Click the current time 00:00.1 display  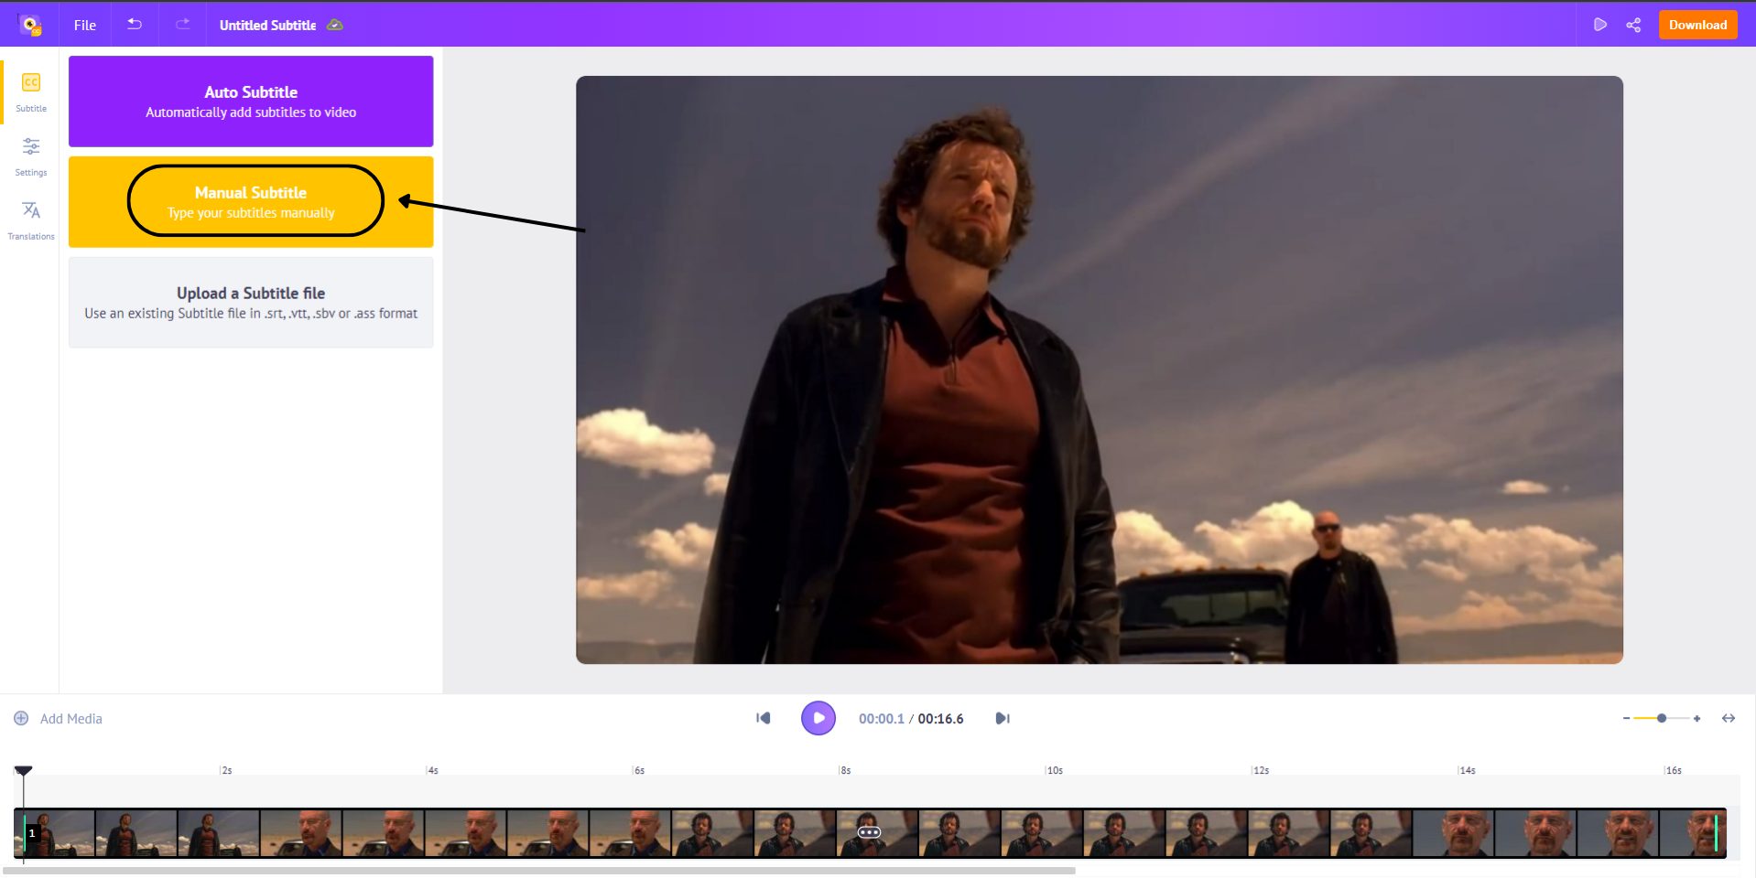881,719
